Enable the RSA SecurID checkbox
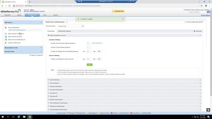212x119 pixels. [49, 96]
